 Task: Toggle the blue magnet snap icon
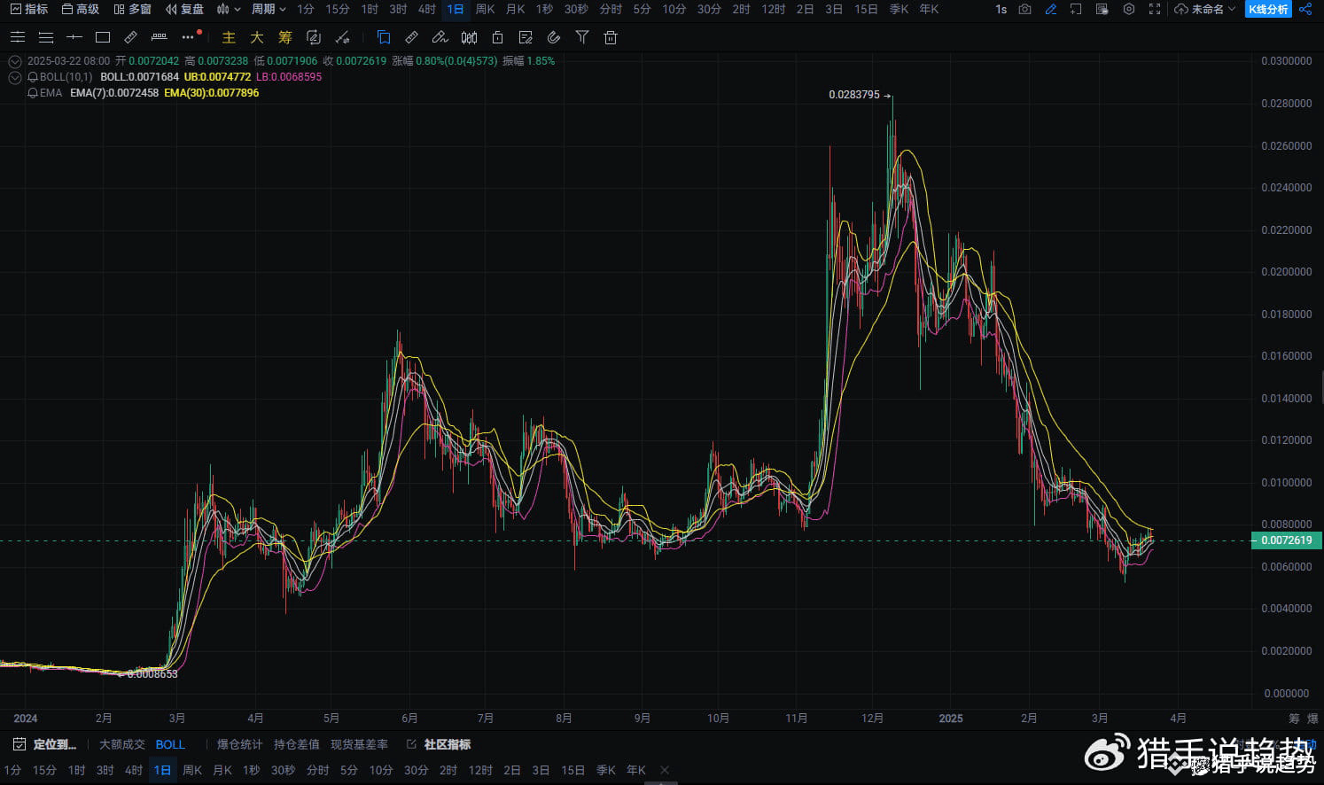(384, 37)
